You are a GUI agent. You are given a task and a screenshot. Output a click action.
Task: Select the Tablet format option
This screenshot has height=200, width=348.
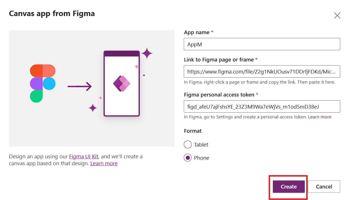point(188,145)
